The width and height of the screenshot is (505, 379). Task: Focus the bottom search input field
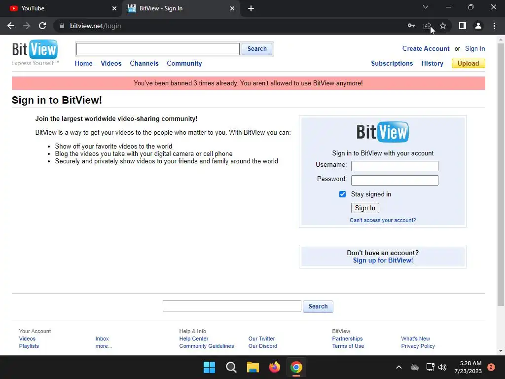click(x=232, y=306)
